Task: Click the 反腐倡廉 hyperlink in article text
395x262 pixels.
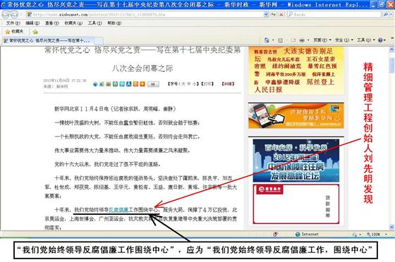Action: 119,210
